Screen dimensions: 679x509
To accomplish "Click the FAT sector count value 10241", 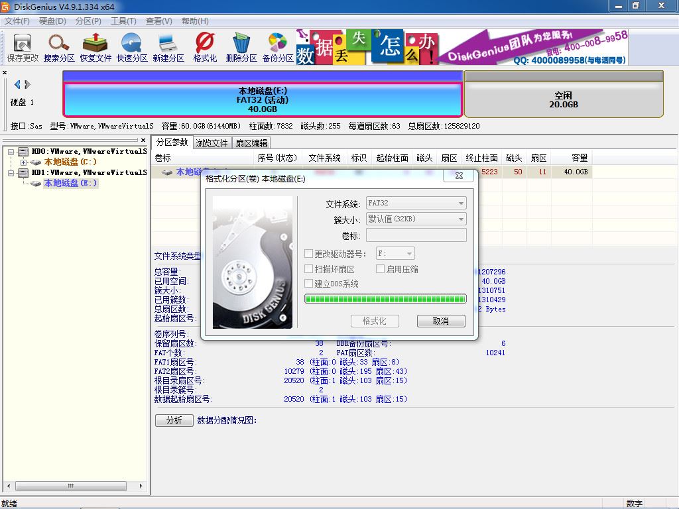I will 495,353.
